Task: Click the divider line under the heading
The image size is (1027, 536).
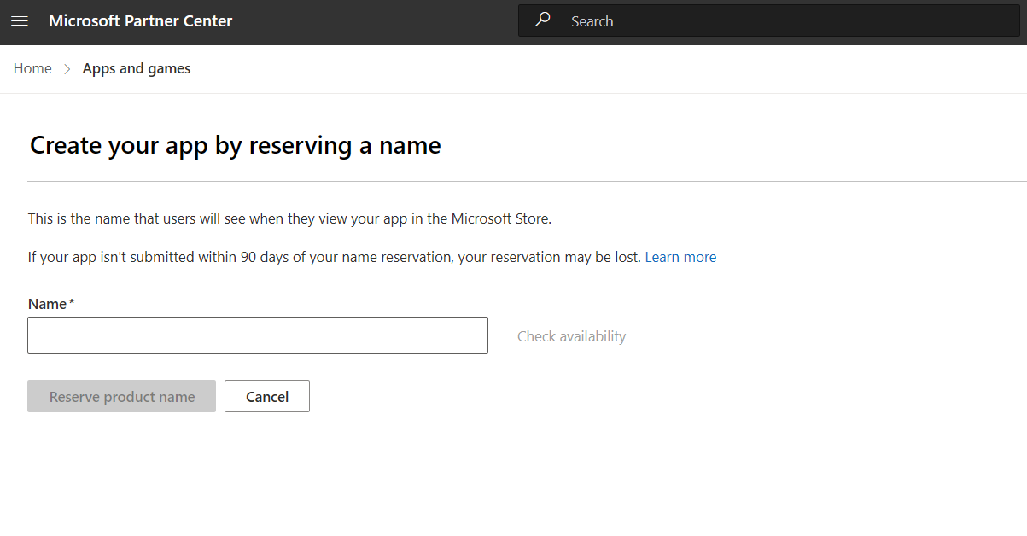Action: (x=512, y=181)
